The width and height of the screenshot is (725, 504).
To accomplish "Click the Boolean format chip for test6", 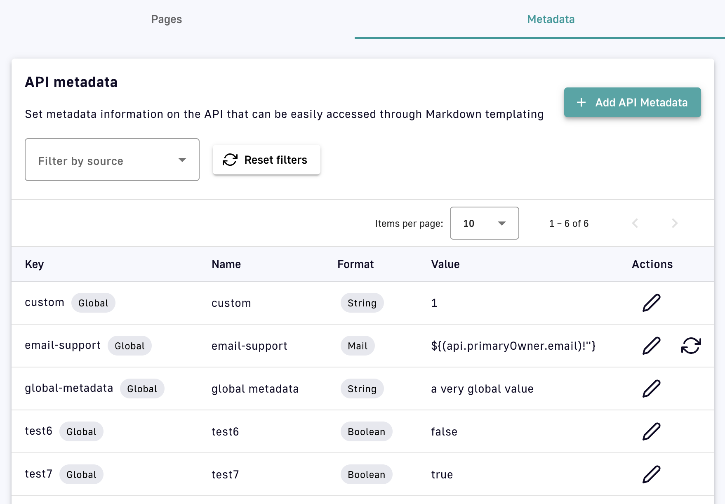I will [366, 431].
